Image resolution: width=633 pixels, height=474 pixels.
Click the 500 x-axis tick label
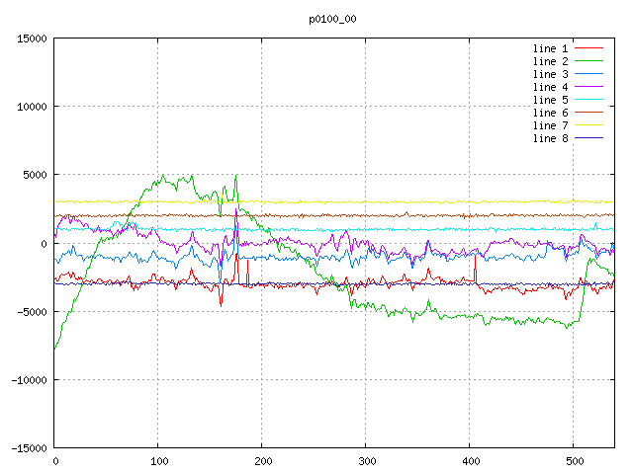[x=574, y=461]
